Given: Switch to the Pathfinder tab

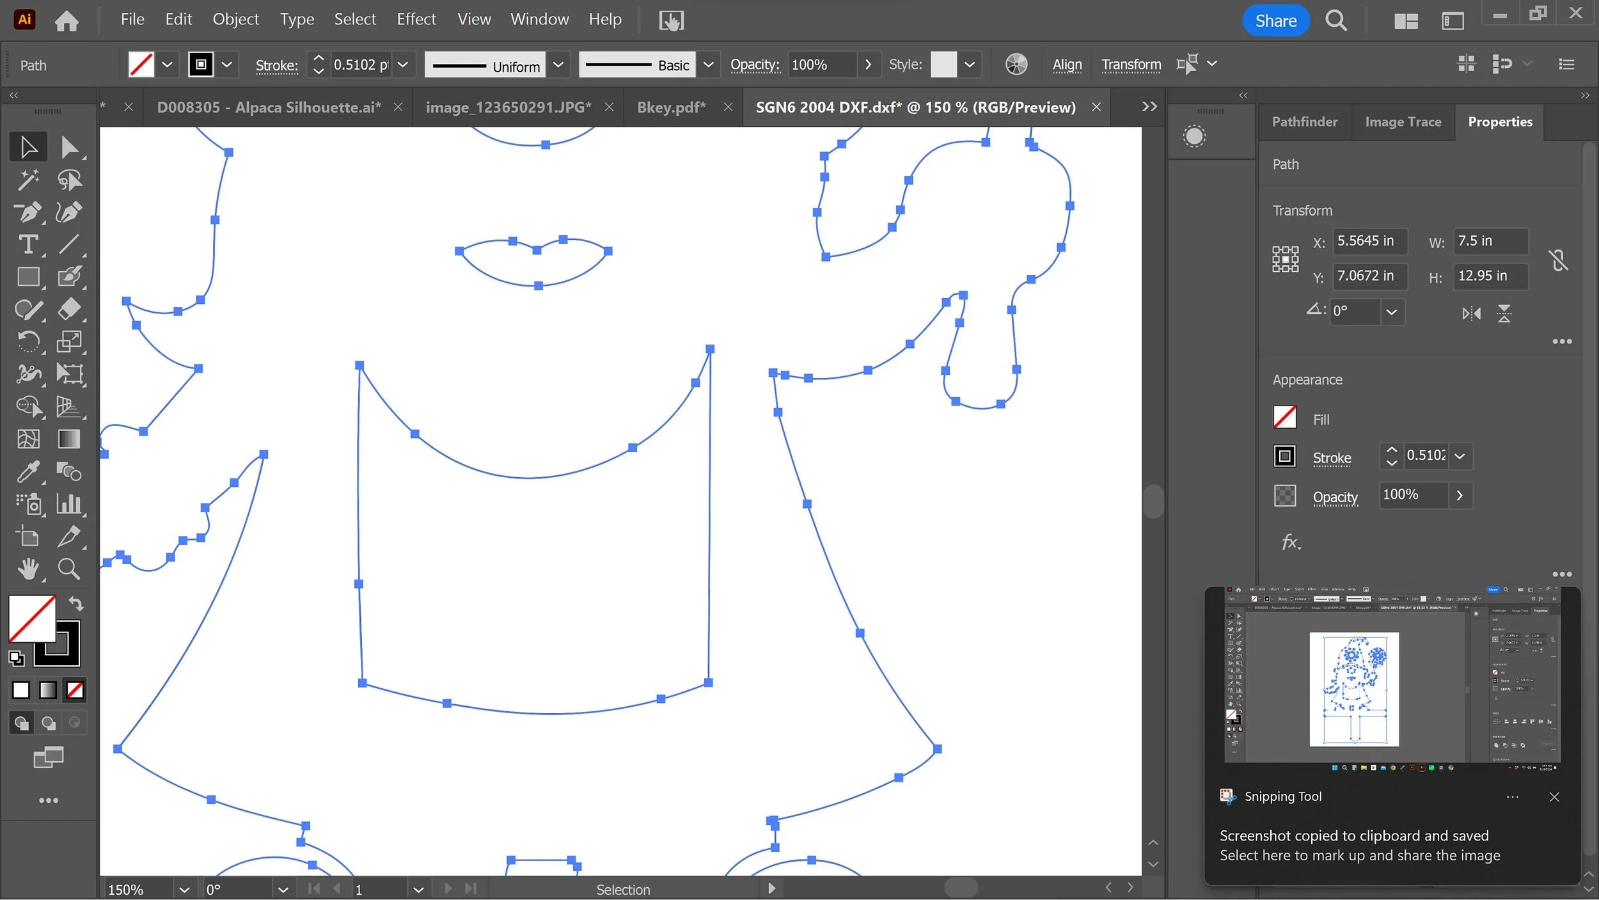Looking at the screenshot, I should [1304, 122].
